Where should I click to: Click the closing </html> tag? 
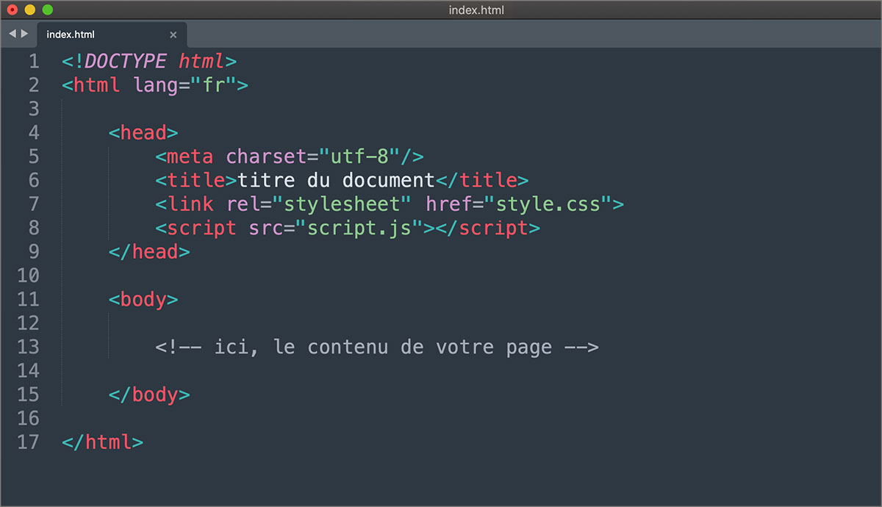(x=103, y=442)
